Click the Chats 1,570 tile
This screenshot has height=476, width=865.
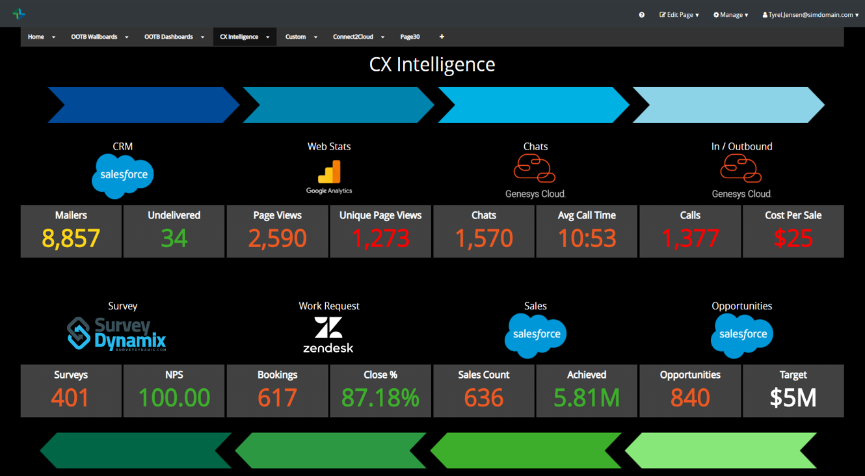(x=484, y=231)
